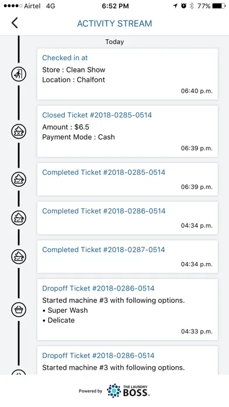The width and height of the screenshot is (229, 407).
Task: Tap the closed ticket timeline icon
Action: point(19,132)
